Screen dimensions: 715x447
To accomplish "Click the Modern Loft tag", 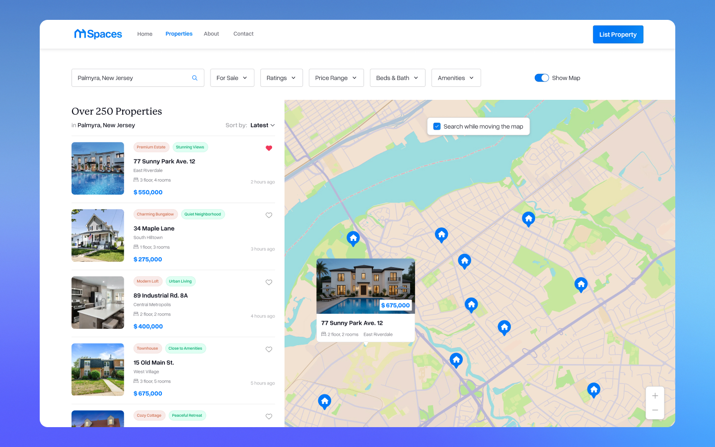I will [147, 281].
